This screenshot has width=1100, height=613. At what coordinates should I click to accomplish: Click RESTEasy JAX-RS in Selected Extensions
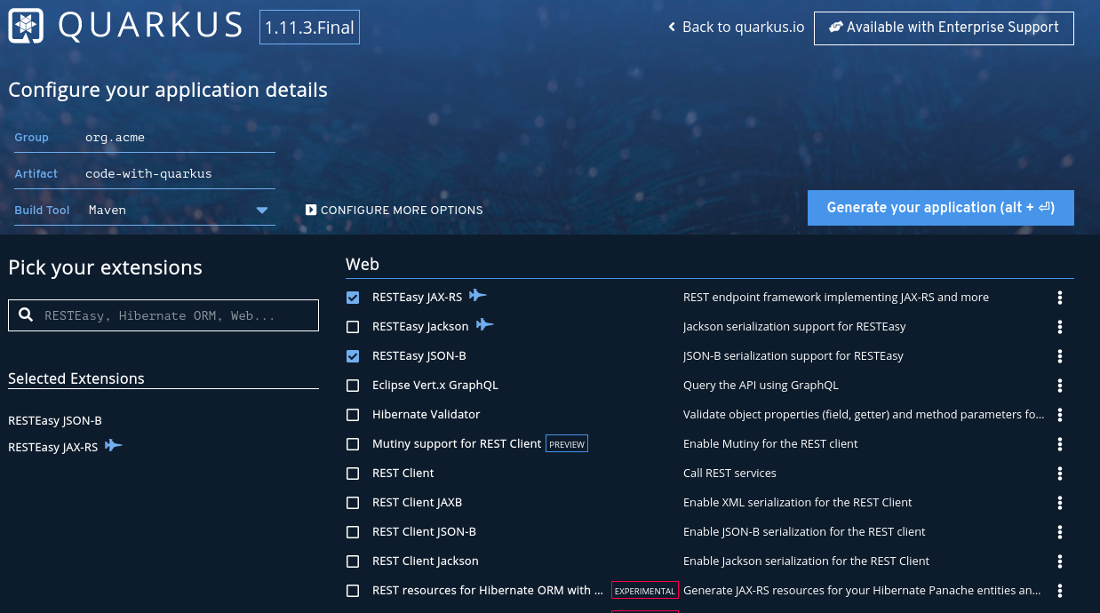coord(53,447)
